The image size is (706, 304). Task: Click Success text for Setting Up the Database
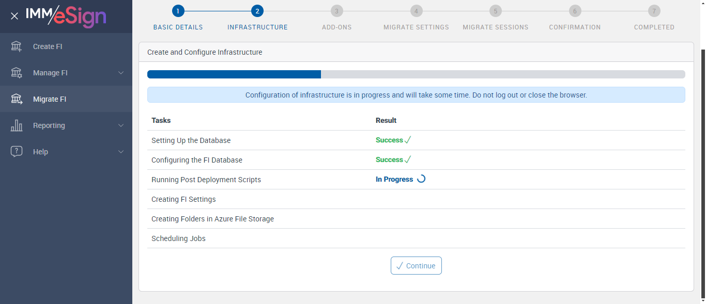[389, 140]
